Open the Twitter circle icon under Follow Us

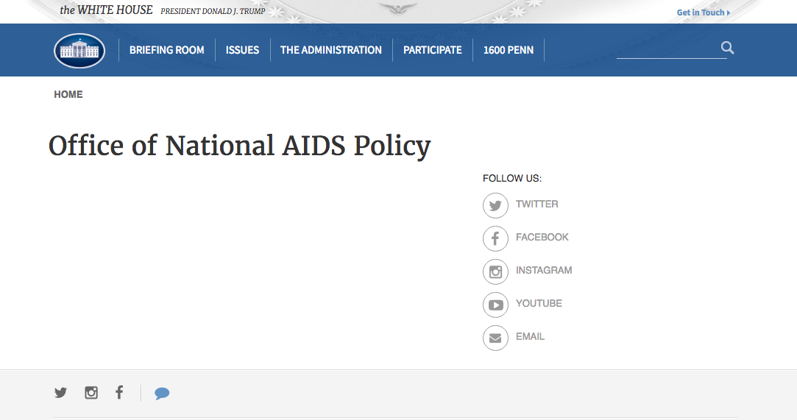click(x=495, y=205)
